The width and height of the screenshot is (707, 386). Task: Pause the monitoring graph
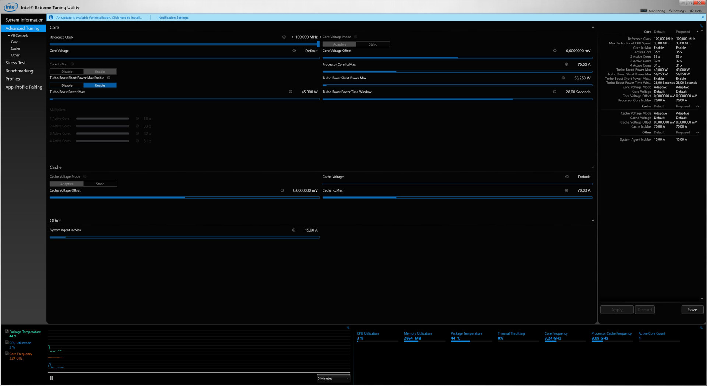click(x=52, y=378)
